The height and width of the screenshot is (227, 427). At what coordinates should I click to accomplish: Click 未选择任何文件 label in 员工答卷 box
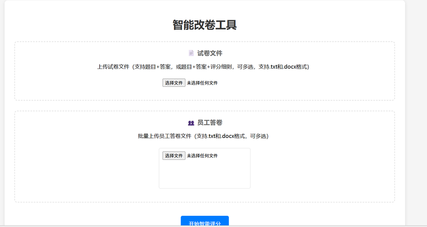click(202, 156)
